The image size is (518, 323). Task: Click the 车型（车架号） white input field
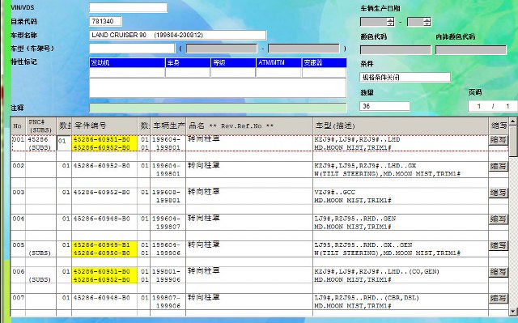pyautogui.click(x=132, y=49)
